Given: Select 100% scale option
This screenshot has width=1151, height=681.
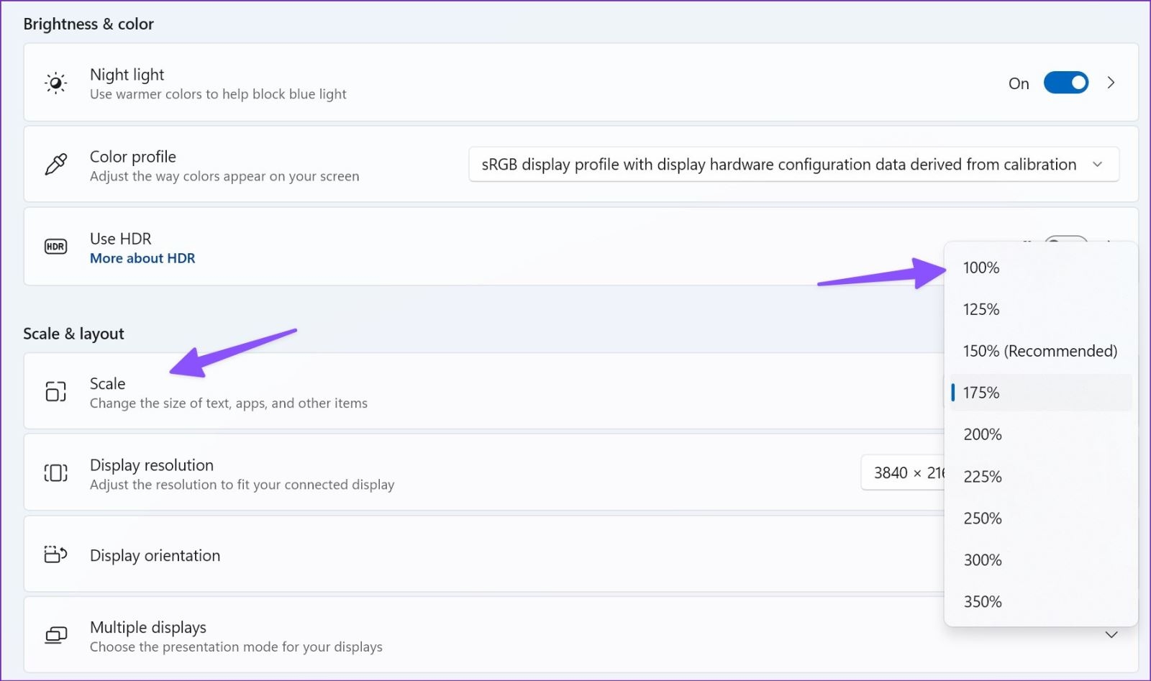Looking at the screenshot, I should [1041, 268].
